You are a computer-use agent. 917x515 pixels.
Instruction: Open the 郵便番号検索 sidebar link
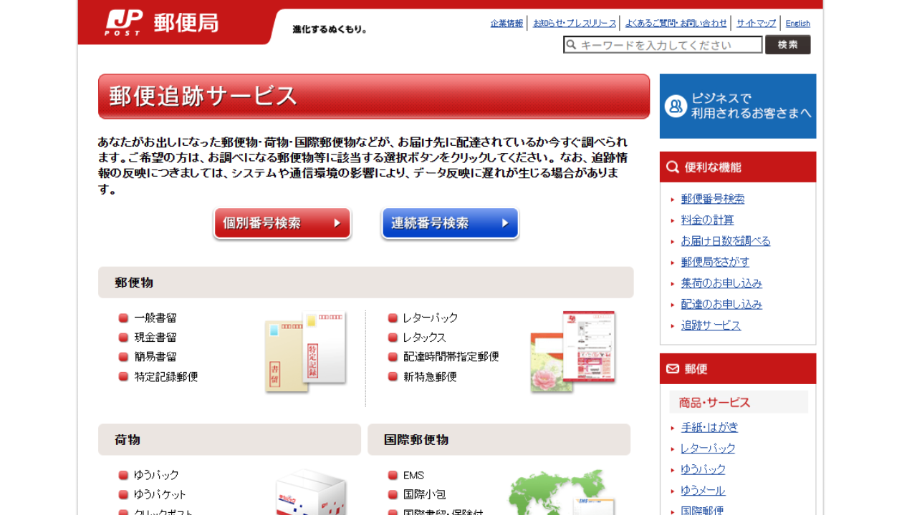712,199
